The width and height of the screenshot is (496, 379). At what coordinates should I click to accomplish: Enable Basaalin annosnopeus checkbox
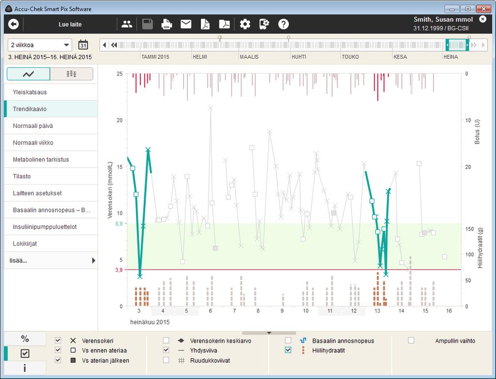288,340
